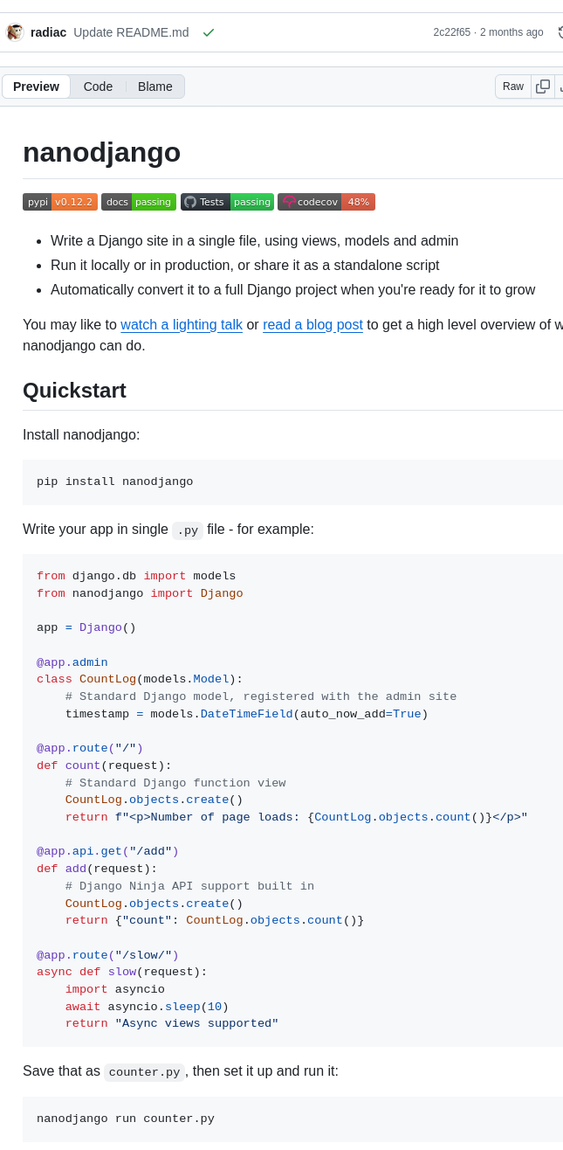This screenshot has height=1150, width=563.
Task: Open the docs passing badge
Action: [x=139, y=202]
